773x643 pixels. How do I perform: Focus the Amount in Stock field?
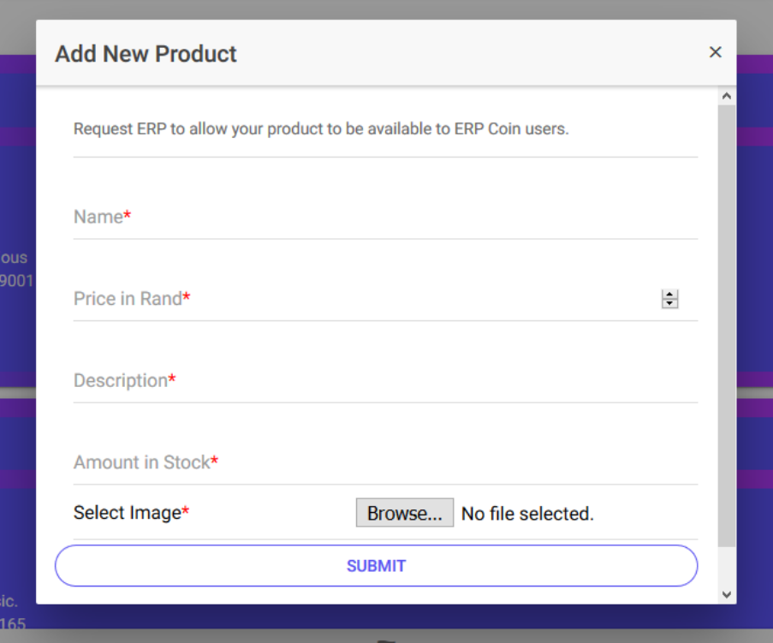click(385, 463)
